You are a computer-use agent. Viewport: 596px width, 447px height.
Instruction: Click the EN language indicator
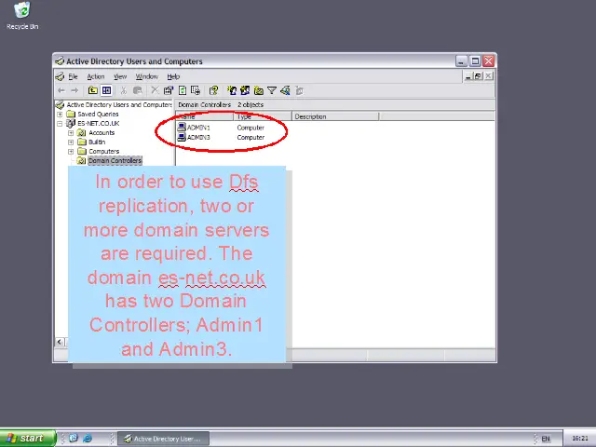pyautogui.click(x=546, y=439)
